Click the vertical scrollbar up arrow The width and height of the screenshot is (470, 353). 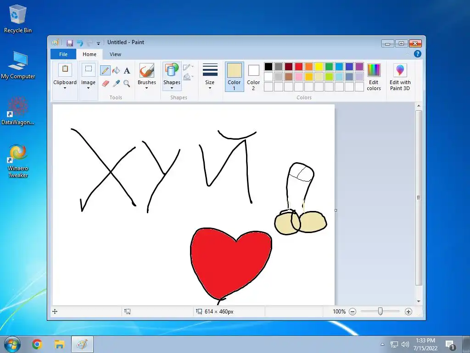[x=419, y=106]
